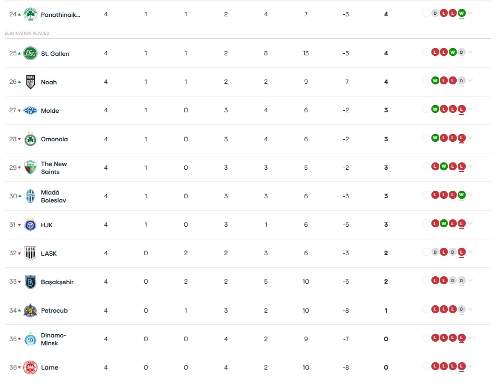The width and height of the screenshot is (500, 387).
Task: Click the Molde club crest
Action: (x=31, y=111)
